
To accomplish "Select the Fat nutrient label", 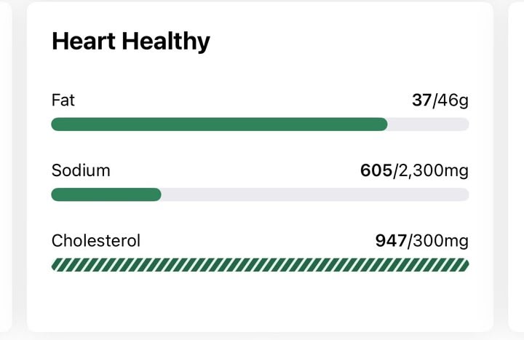I will pyautogui.click(x=63, y=100).
